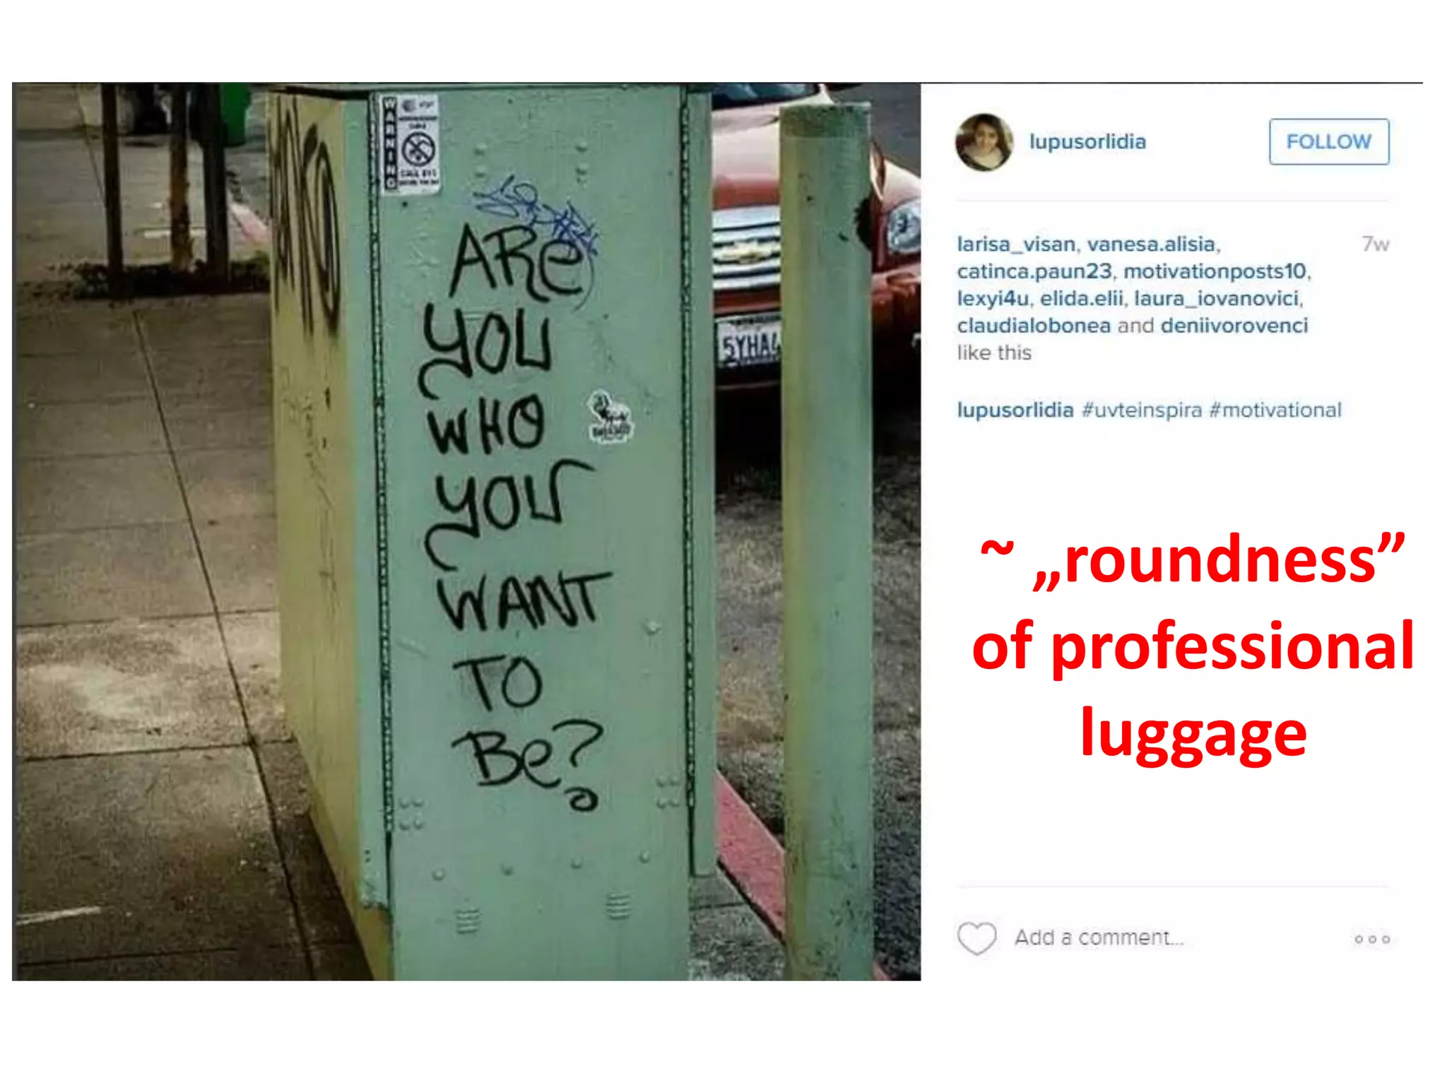Follow the lupusorlidia account
This screenshot has width=1447, height=1085.
(x=1328, y=141)
